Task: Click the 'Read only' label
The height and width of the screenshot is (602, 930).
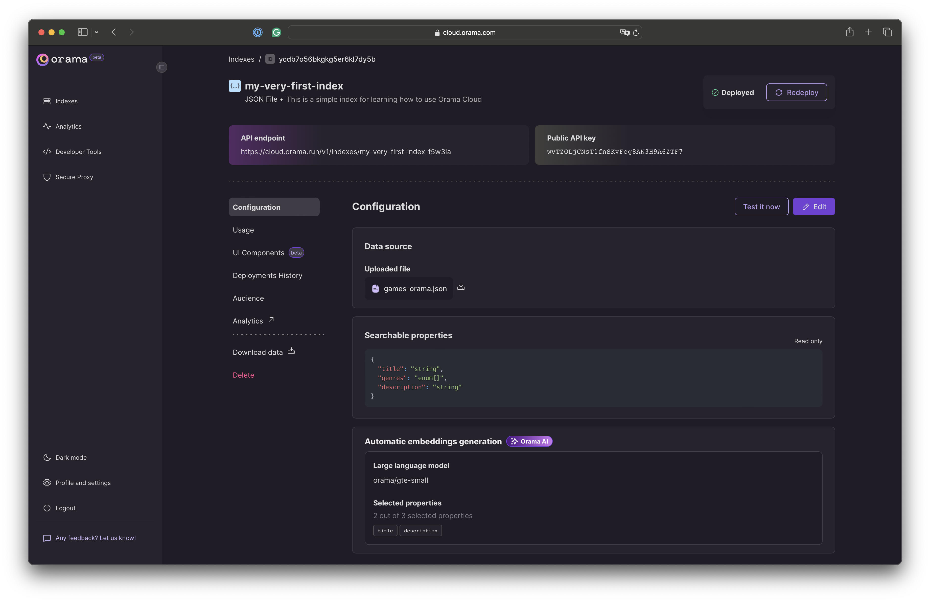Action: coord(808,341)
